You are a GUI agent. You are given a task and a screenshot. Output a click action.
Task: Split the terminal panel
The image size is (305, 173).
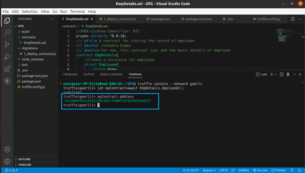coord(281,74)
